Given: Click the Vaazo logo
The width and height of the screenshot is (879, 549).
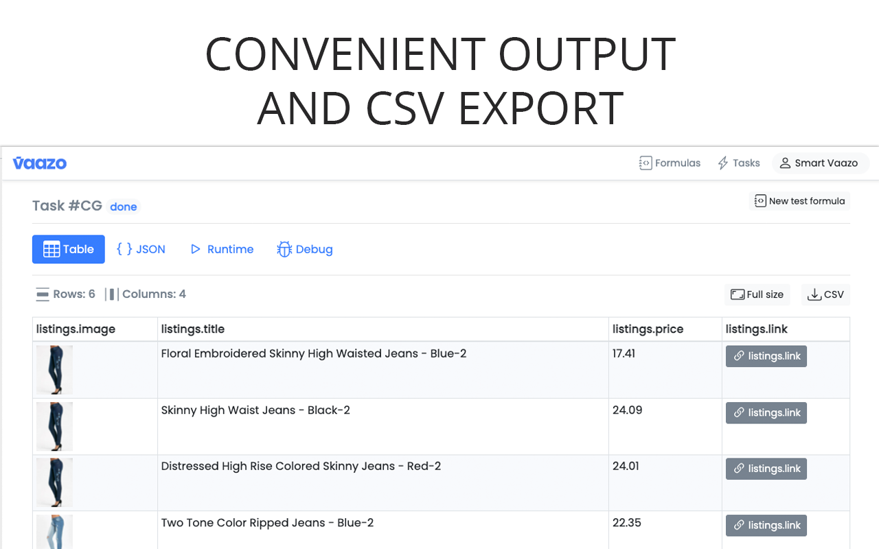Looking at the screenshot, I should coord(40,163).
